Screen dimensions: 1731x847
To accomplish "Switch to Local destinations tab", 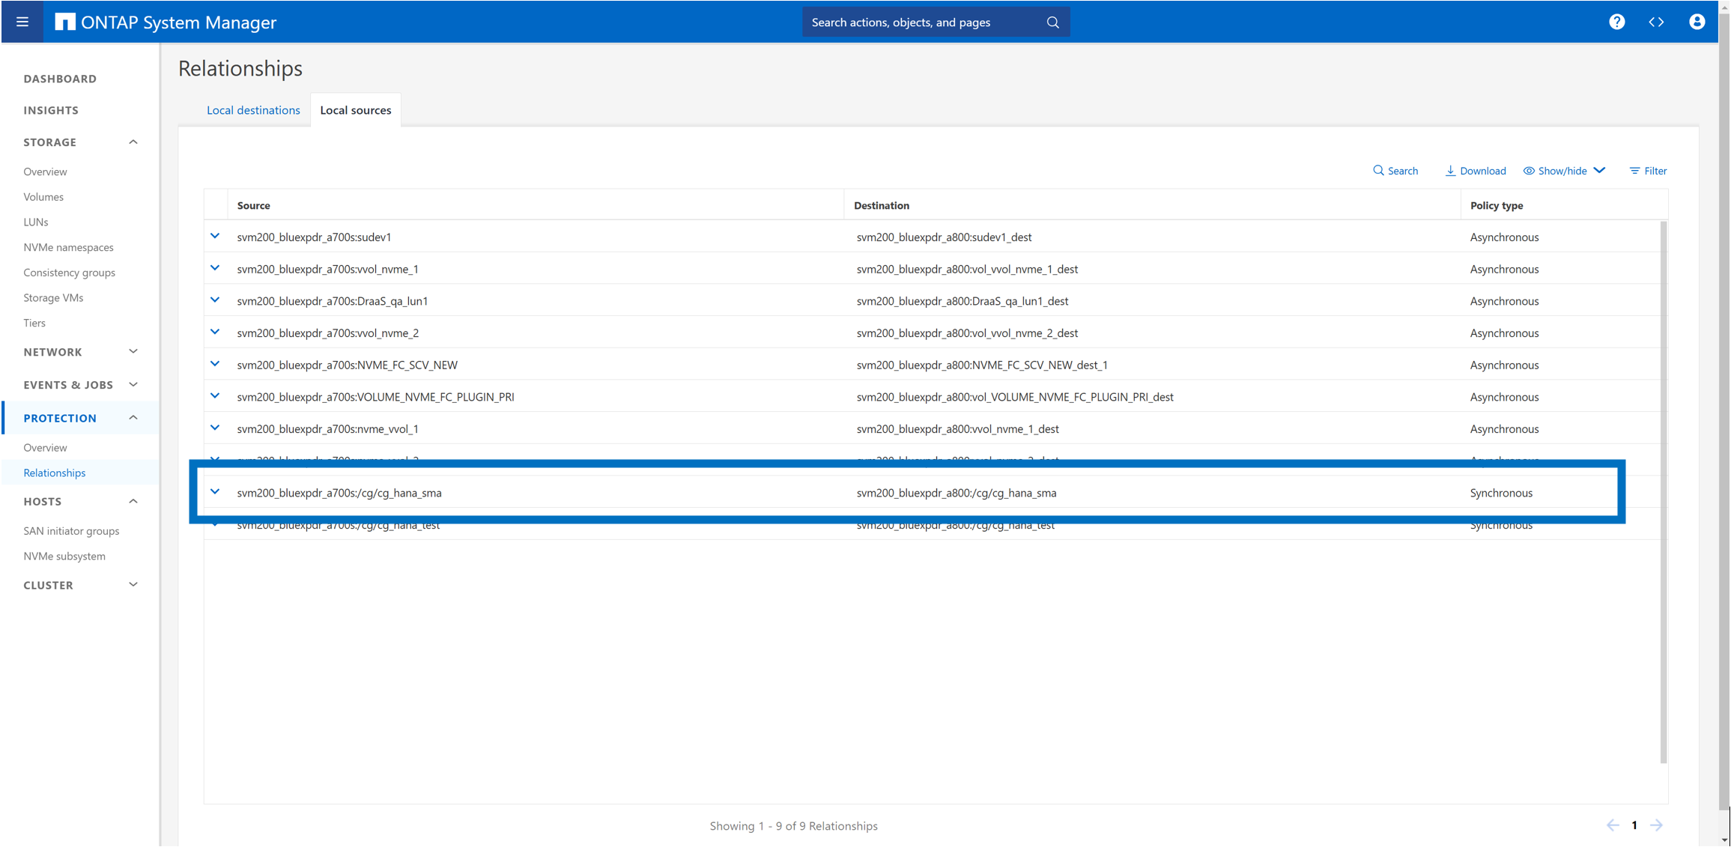I will (x=253, y=110).
